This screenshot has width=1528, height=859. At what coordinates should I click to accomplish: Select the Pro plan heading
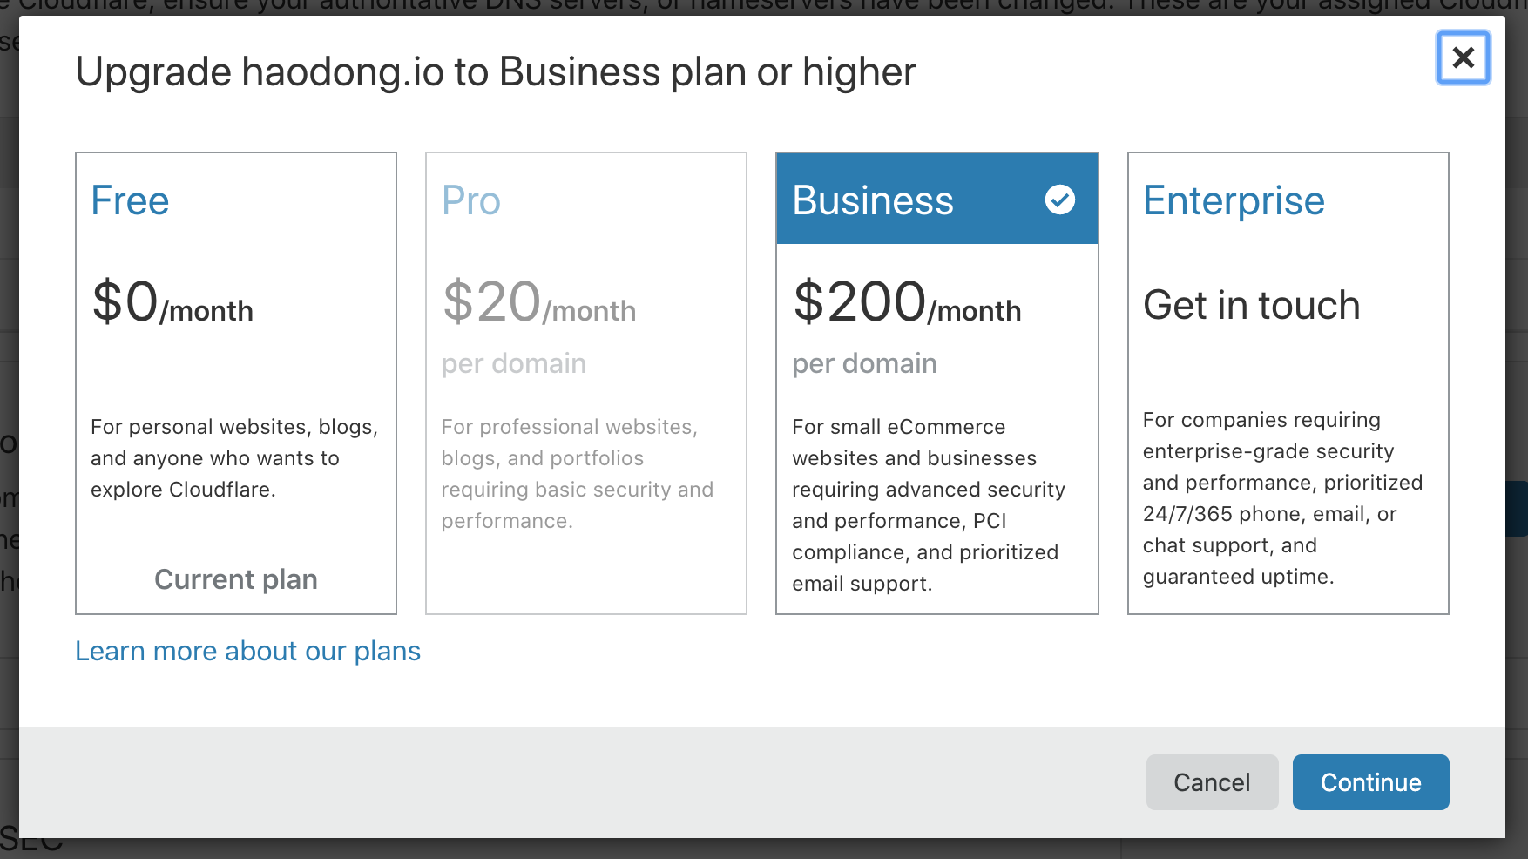click(470, 200)
